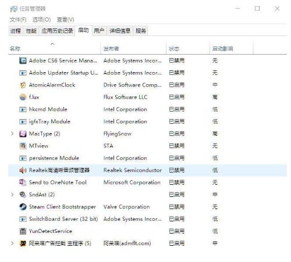
Task: Expand the 阿呆喵广告拦截 主程序 (5) group
Action: tap(12, 243)
